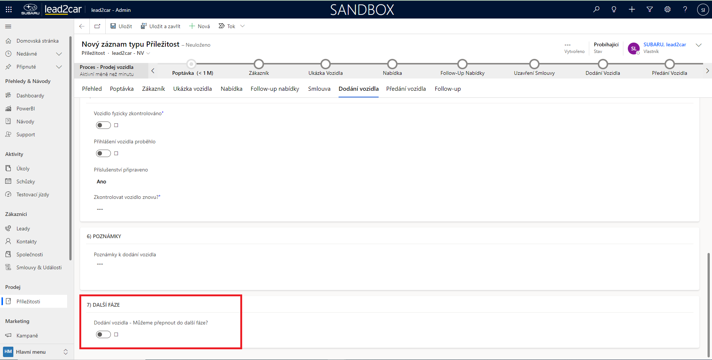The width and height of the screenshot is (712, 360).
Task: Go back with the arrow icon
Action: (82, 26)
